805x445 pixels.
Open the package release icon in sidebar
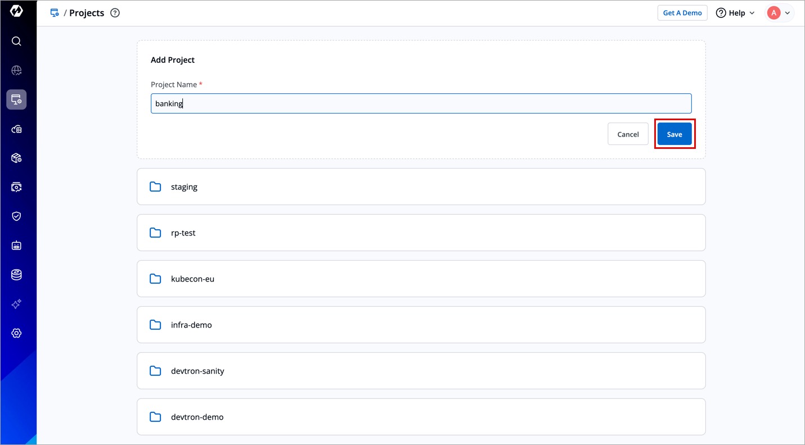(16, 158)
